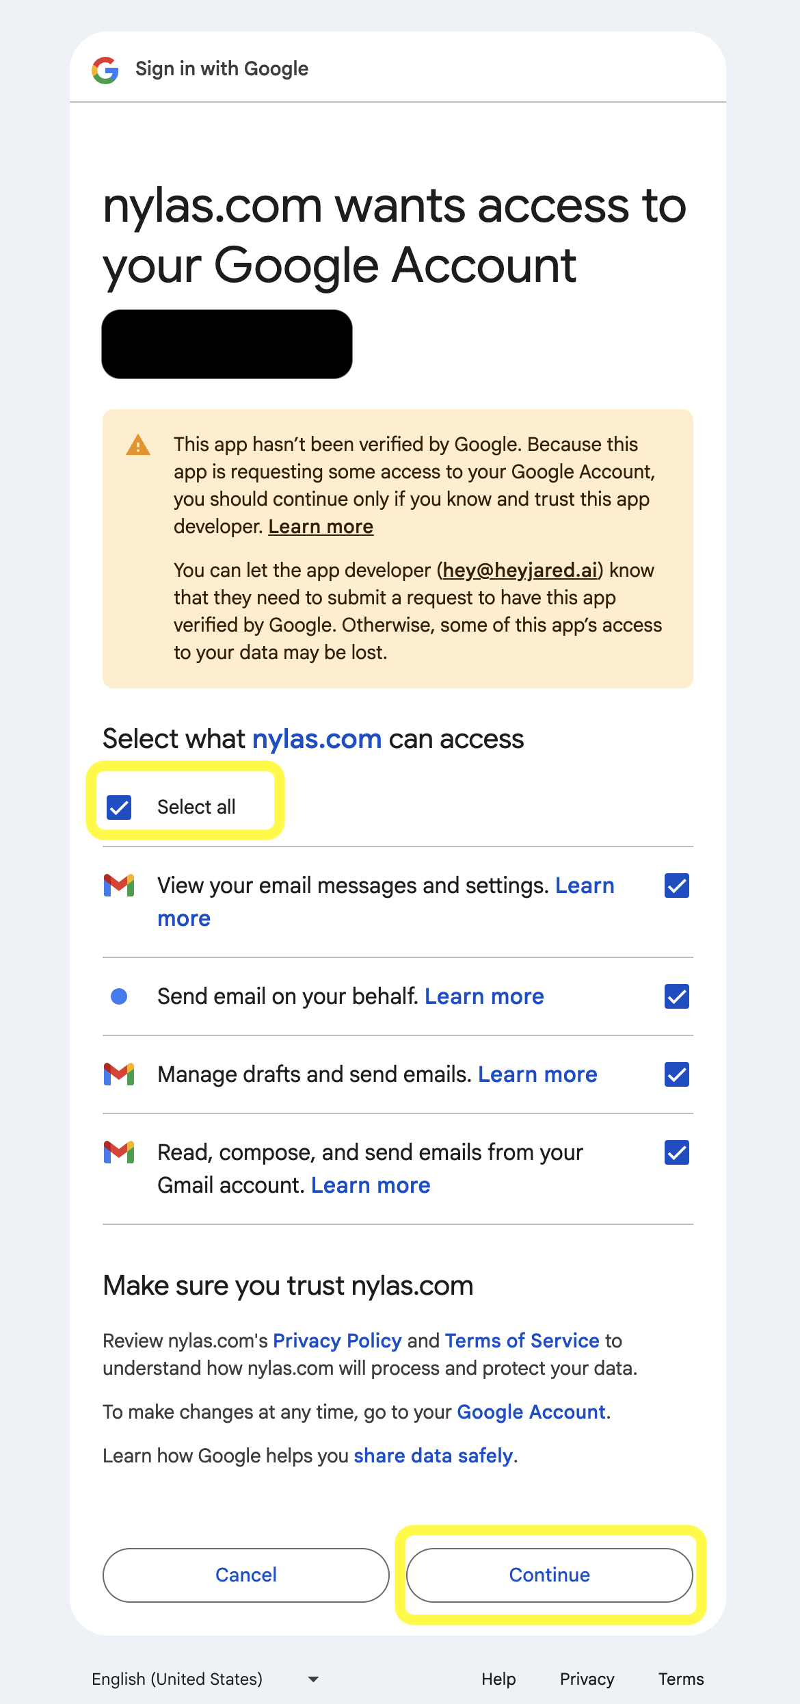Toggle Send email on your behalf checkbox
The image size is (800, 1704).
(x=676, y=996)
